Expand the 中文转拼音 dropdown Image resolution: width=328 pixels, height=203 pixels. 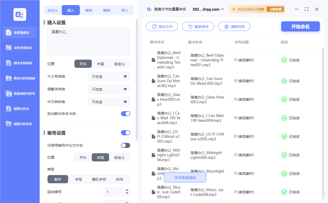109,102
